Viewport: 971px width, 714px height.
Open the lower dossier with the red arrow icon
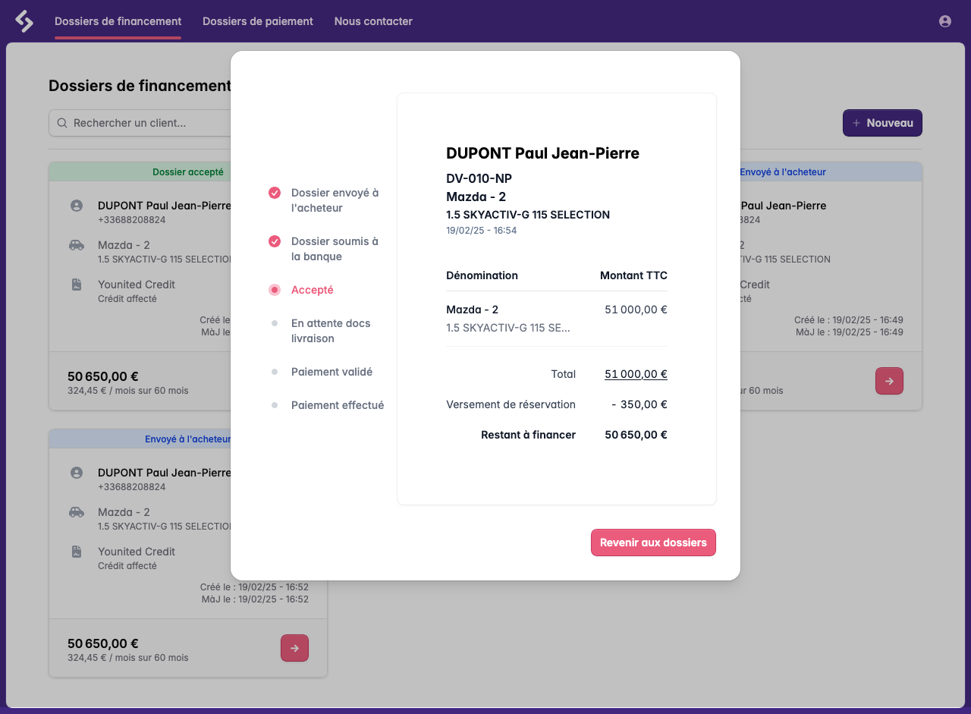click(294, 648)
